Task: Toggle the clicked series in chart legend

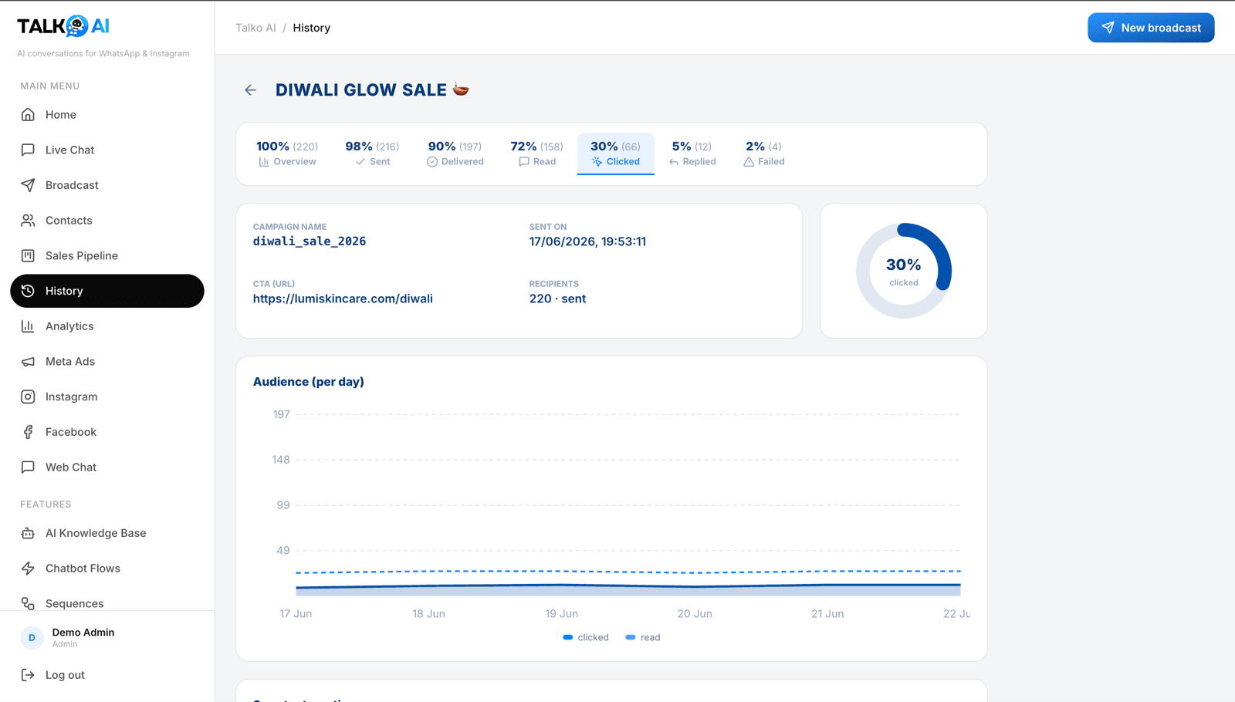Action: coord(586,637)
